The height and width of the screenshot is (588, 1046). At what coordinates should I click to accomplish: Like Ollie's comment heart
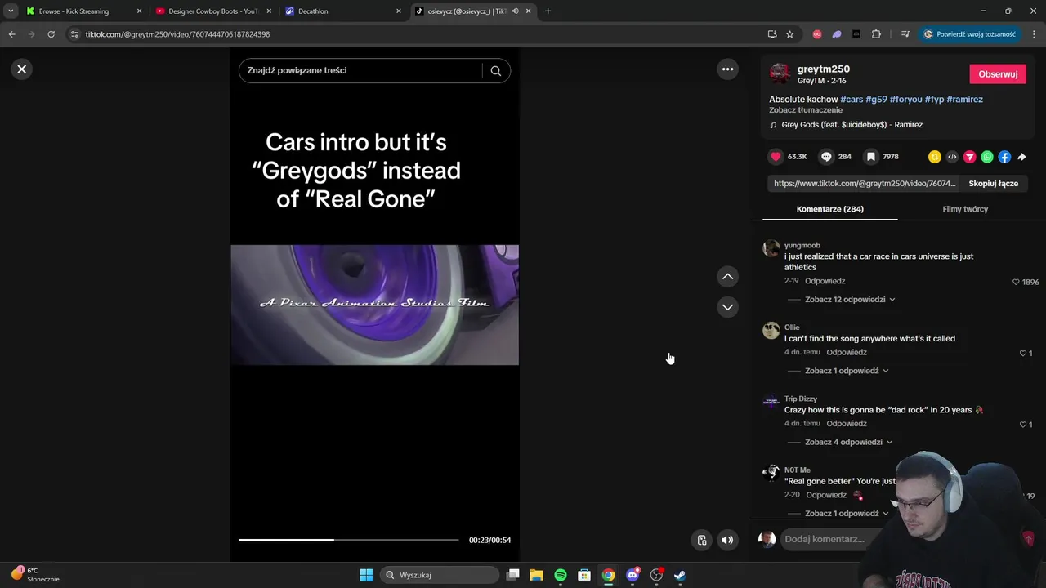(x=1022, y=354)
